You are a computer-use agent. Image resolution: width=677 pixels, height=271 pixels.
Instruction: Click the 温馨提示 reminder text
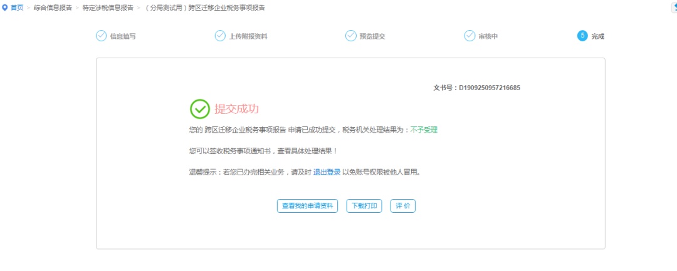click(x=305, y=172)
